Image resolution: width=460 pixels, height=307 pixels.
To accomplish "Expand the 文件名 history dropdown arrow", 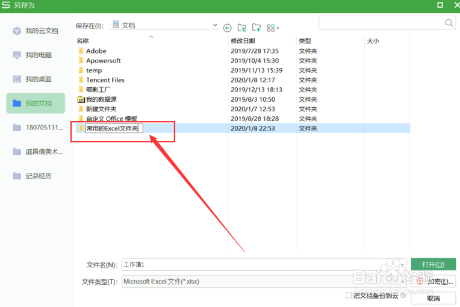I will point(402,264).
